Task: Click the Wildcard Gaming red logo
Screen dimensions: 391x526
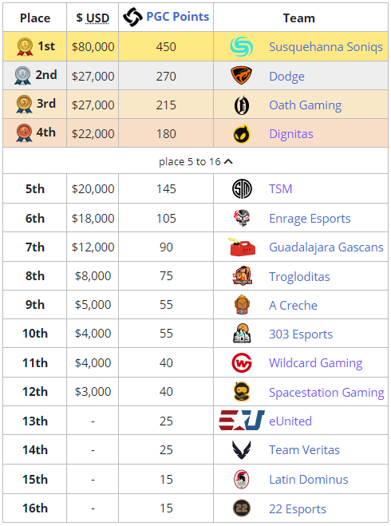Action: pos(242,363)
